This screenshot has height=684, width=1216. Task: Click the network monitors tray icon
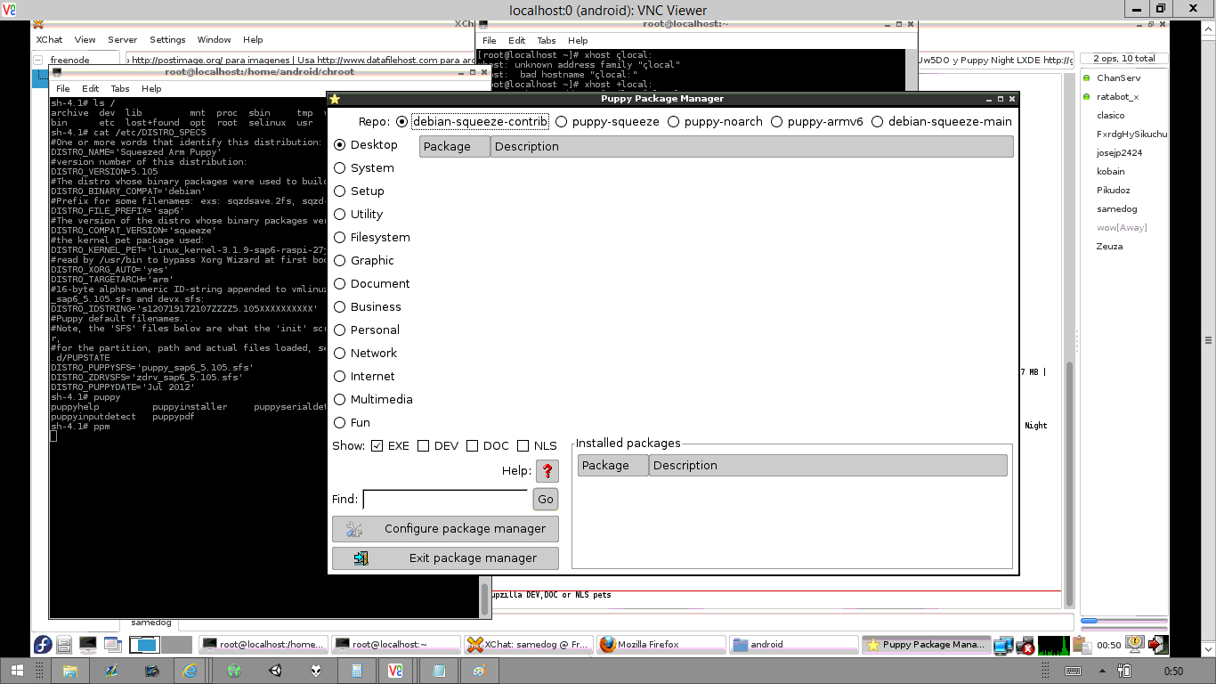click(x=1004, y=645)
